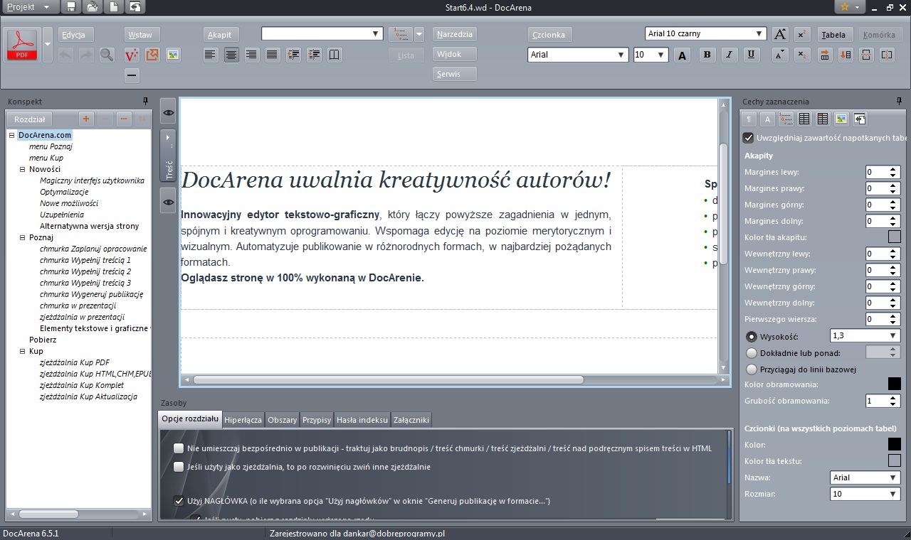Click the red V variable insert icon
Viewport: 911px width, 540px height.
[132, 55]
